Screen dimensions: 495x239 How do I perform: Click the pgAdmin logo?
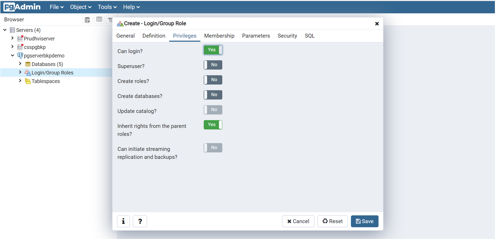coord(21,7)
